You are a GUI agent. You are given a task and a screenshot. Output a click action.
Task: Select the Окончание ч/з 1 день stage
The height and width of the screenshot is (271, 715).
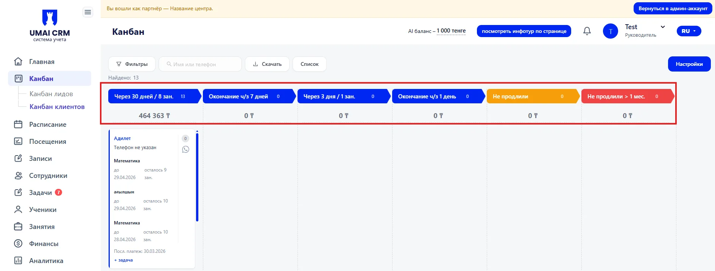(438, 96)
